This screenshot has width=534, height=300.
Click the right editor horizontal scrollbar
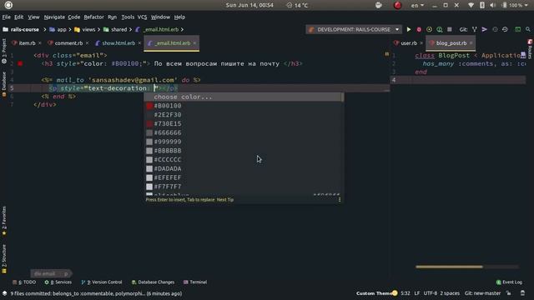coord(449,267)
